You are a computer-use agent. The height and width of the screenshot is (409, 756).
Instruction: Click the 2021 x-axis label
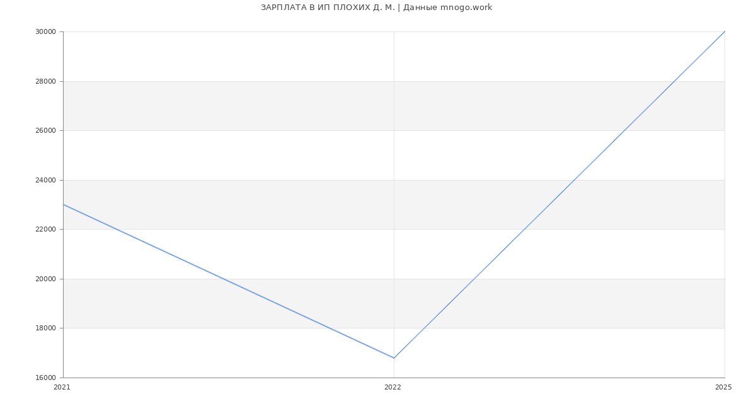pyautogui.click(x=62, y=388)
